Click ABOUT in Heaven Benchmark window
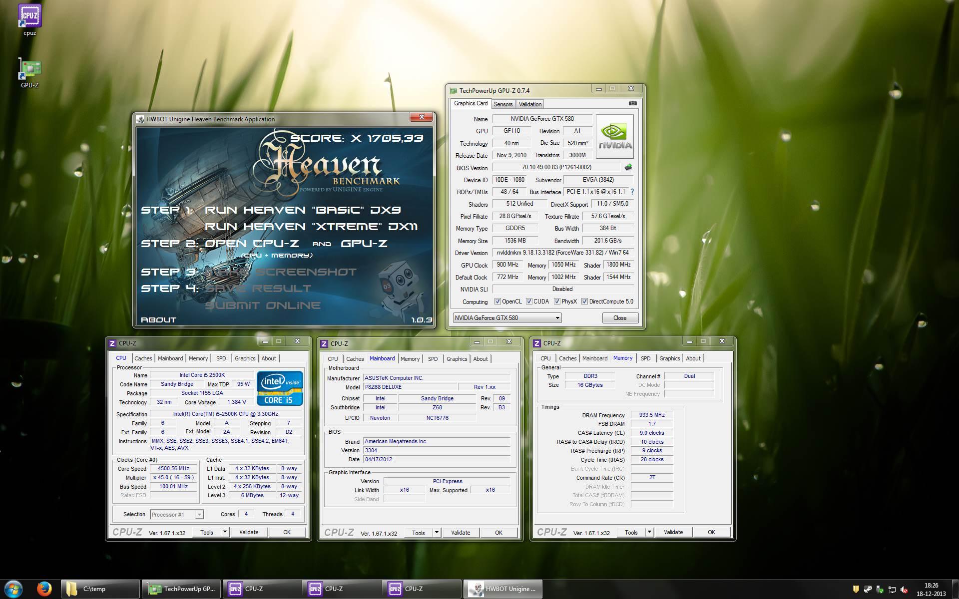 pos(158,320)
